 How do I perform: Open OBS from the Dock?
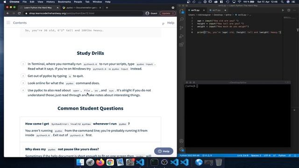[x=164, y=162]
